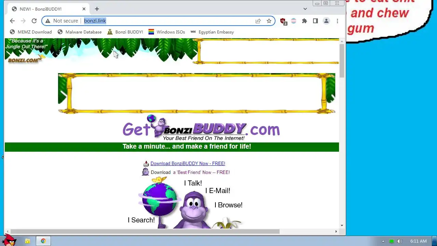
Task: Open the Chrome profile avatar
Action: (x=326, y=21)
